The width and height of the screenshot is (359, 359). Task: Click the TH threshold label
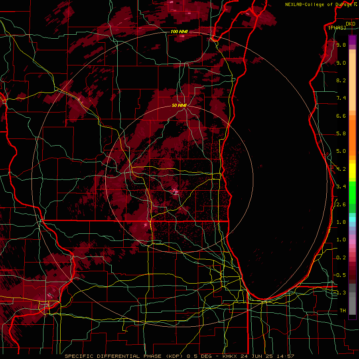[x=343, y=311]
